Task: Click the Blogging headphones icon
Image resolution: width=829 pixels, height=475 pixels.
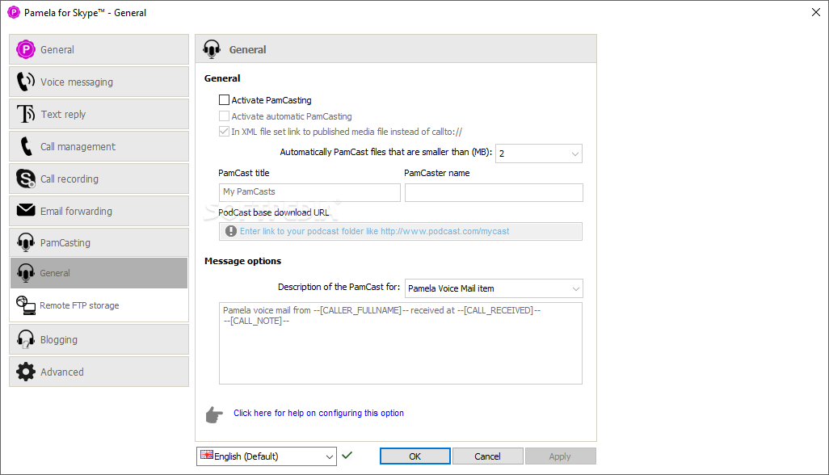Action: click(x=25, y=339)
